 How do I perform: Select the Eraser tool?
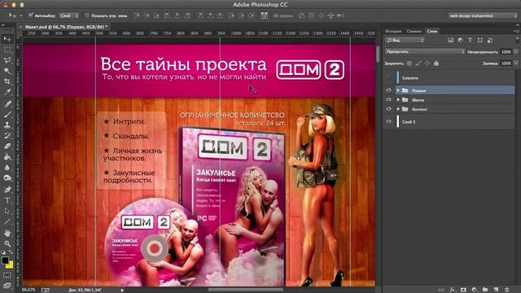point(7,146)
